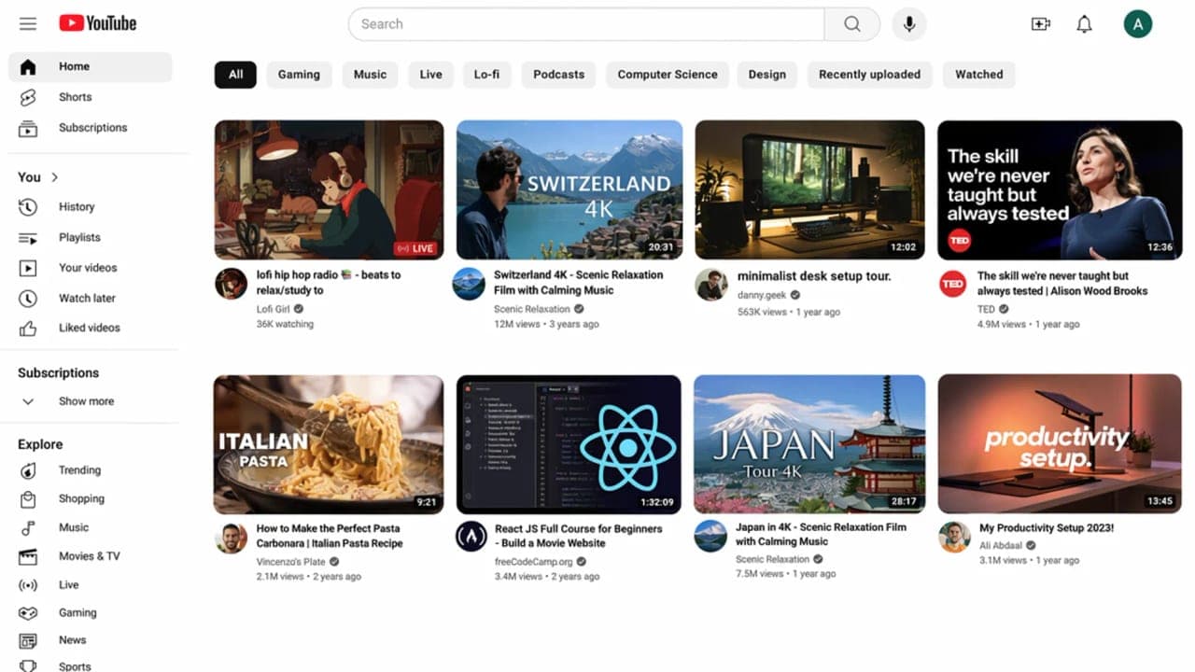Click the magnifier search button
Image resolution: width=1195 pixels, height=672 pixels.
point(851,24)
